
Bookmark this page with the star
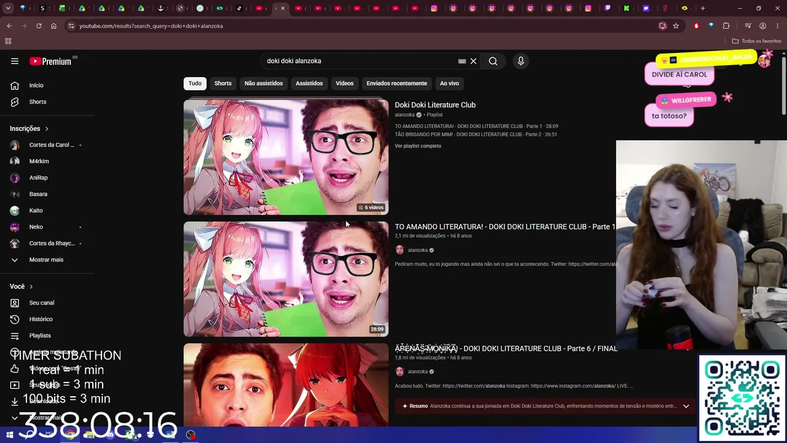pyautogui.click(x=676, y=26)
